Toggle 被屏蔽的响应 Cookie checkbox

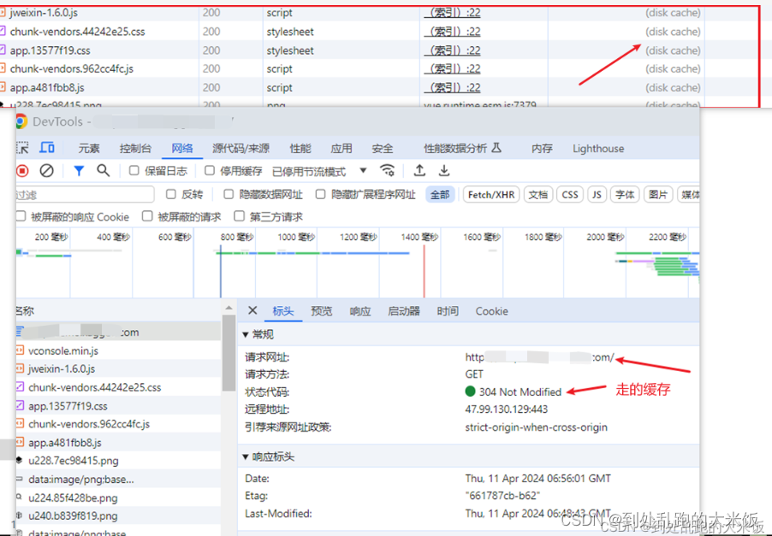[21, 216]
